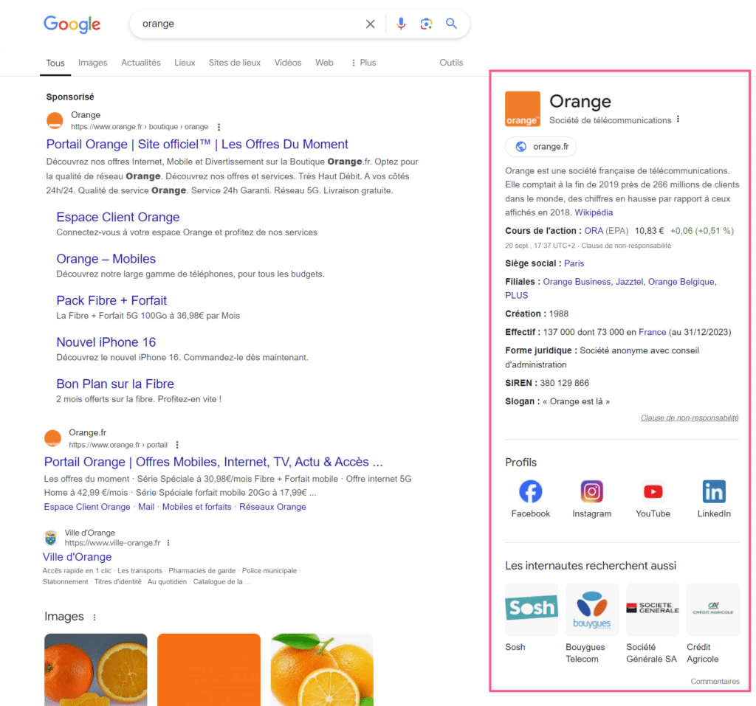
Task: Open the Nouvel iPhone 16 sitelink
Action: (x=106, y=342)
